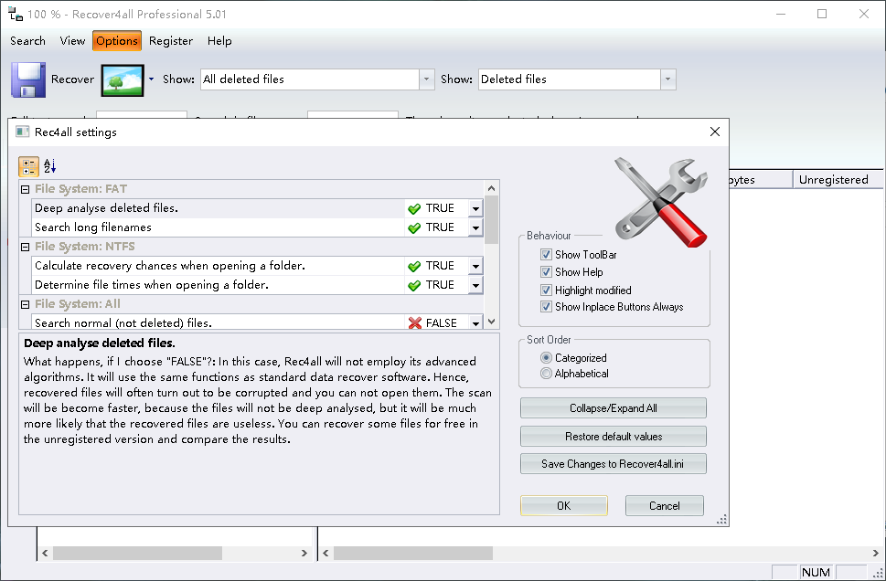Close the Rec4all settings dialog
The width and height of the screenshot is (886, 581).
[715, 132]
